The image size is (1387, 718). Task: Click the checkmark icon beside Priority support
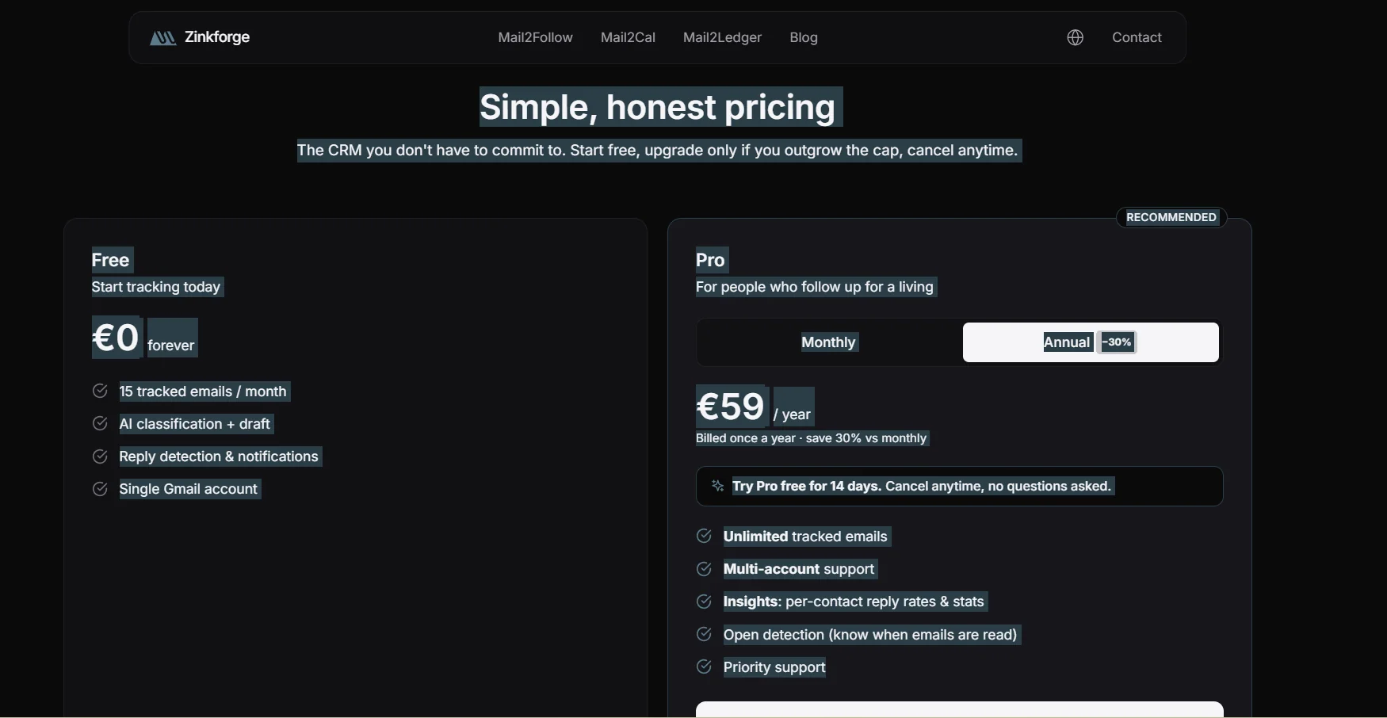tap(704, 666)
